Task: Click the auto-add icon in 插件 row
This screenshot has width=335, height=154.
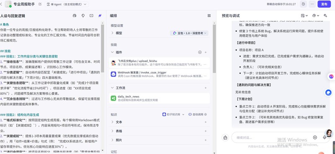Action: [x=200, y=52]
